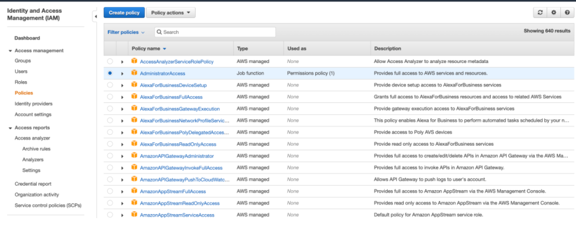Click the Create policy button
This screenshot has width=576, height=228.
tap(124, 12)
